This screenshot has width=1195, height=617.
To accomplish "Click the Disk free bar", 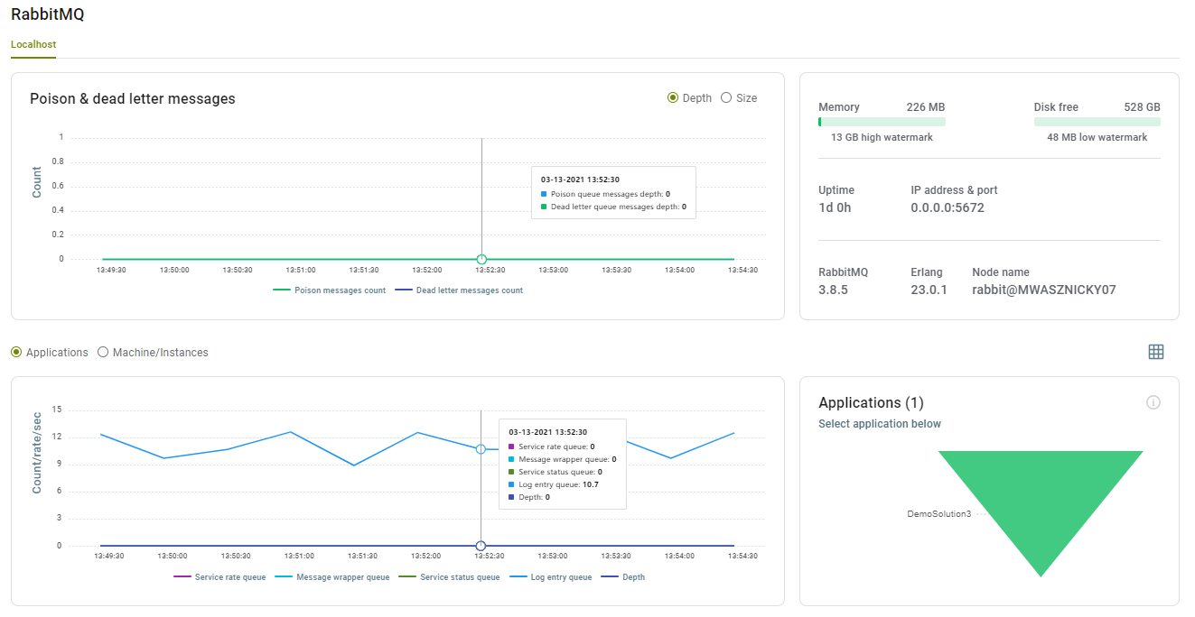I will (x=1097, y=122).
